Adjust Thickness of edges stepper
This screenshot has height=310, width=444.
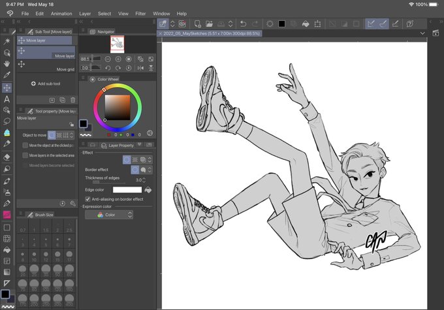(144, 180)
